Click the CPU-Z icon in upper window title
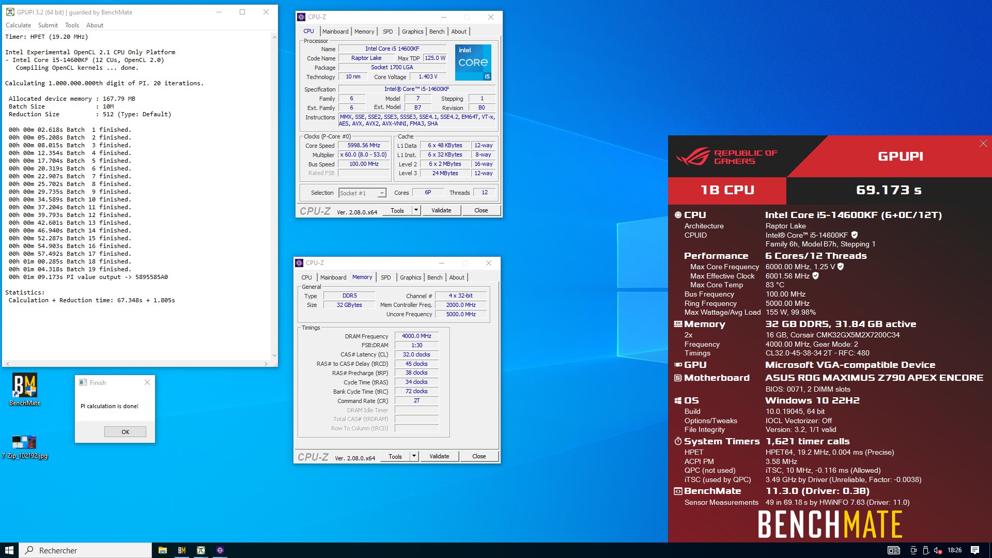The height and width of the screenshot is (558, 992). click(301, 17)
